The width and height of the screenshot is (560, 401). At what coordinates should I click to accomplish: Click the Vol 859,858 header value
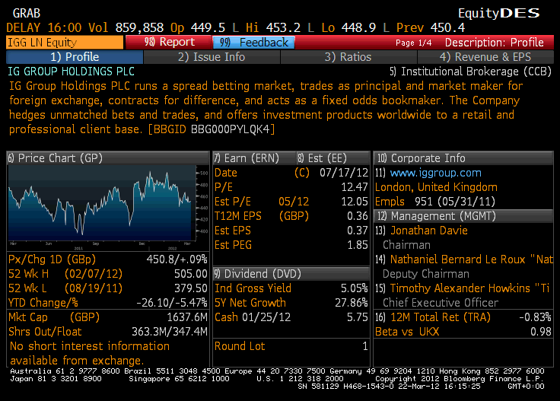pos(126,27)
